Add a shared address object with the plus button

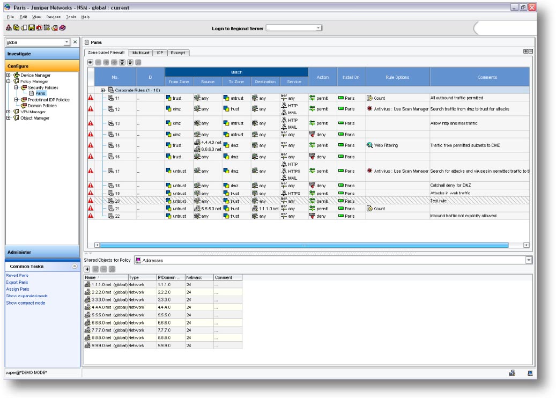tap(87, 269)
